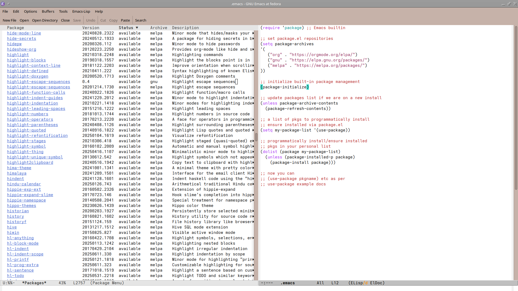The width and height of the screenshot is (518, 291).
Task: Open the File menu
Action: (5, 11)
